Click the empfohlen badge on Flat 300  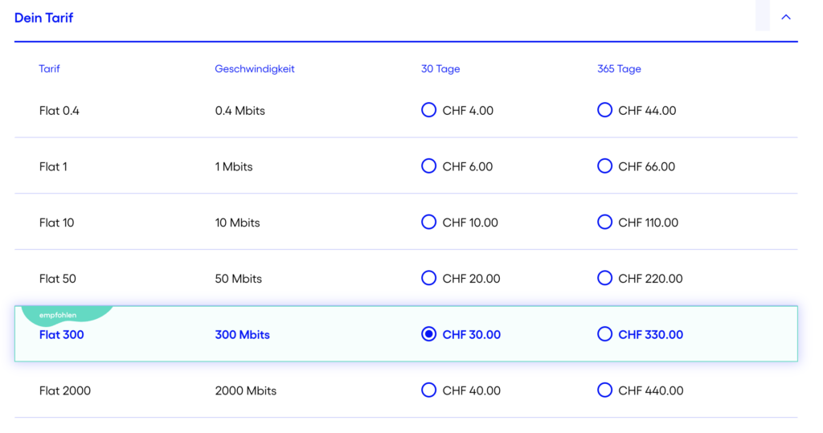click(x=58, y=315)
